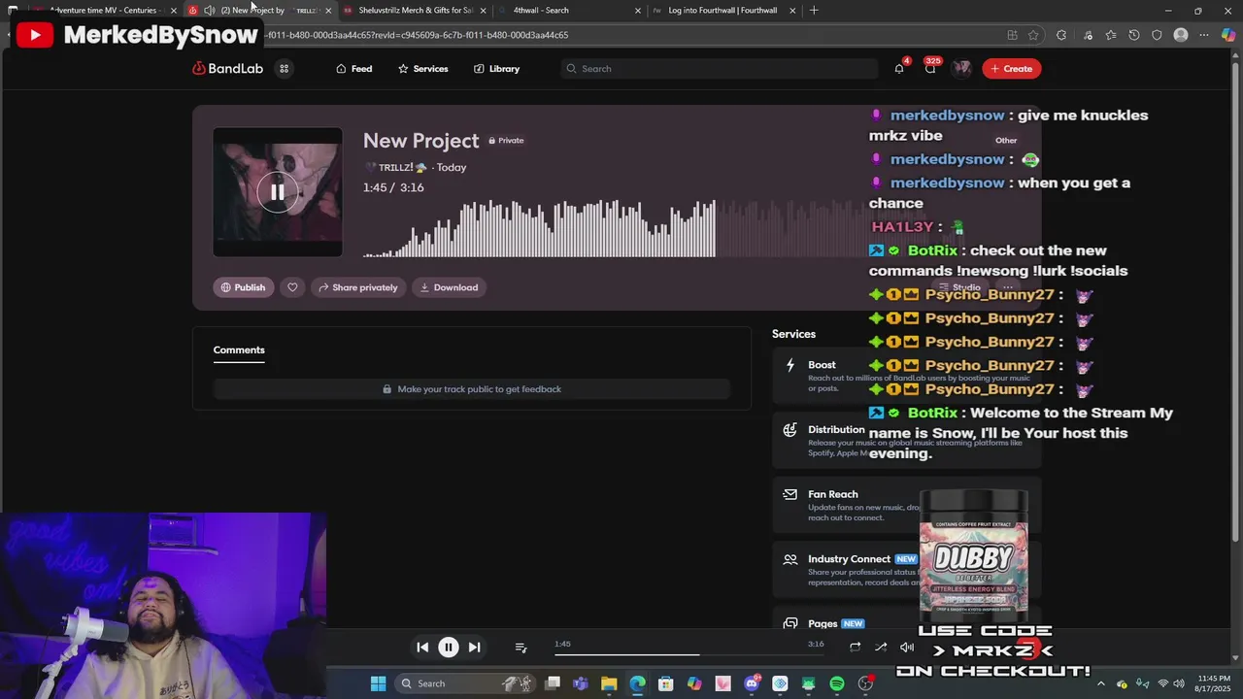Click the Pages service icon
The height and width of the screenshot is (699, 1243).
pyautogui.click(x=790, y=624)
